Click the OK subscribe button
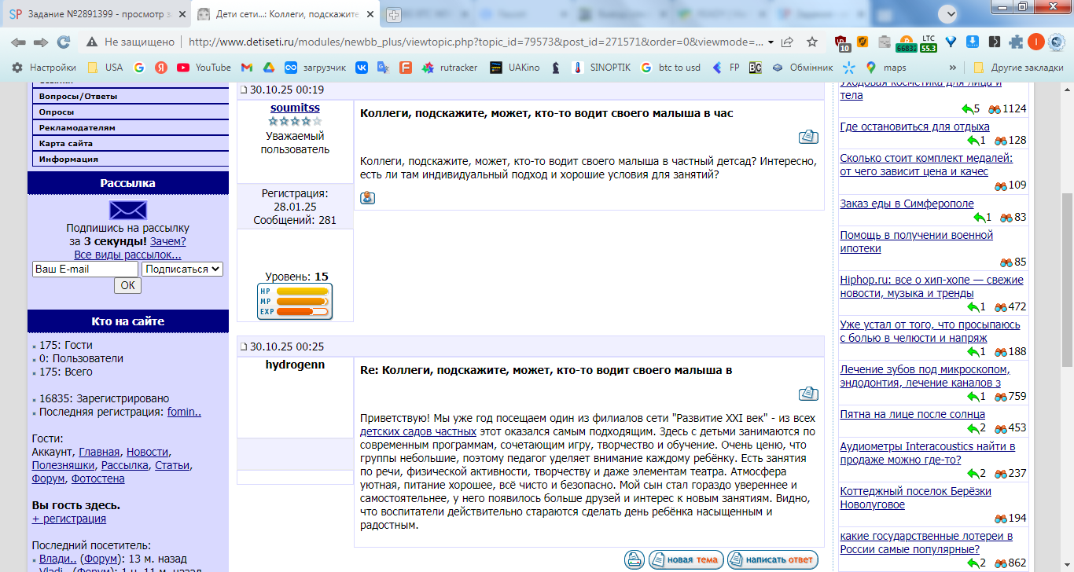The image size is (1074, 572). click(128, 285)
